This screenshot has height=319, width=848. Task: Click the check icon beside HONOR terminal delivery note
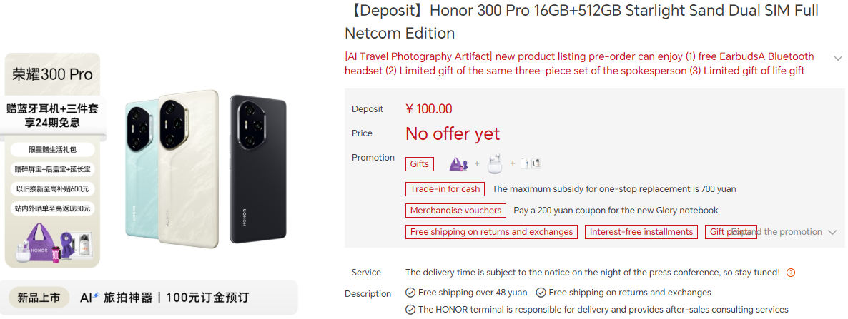[410, 310]
